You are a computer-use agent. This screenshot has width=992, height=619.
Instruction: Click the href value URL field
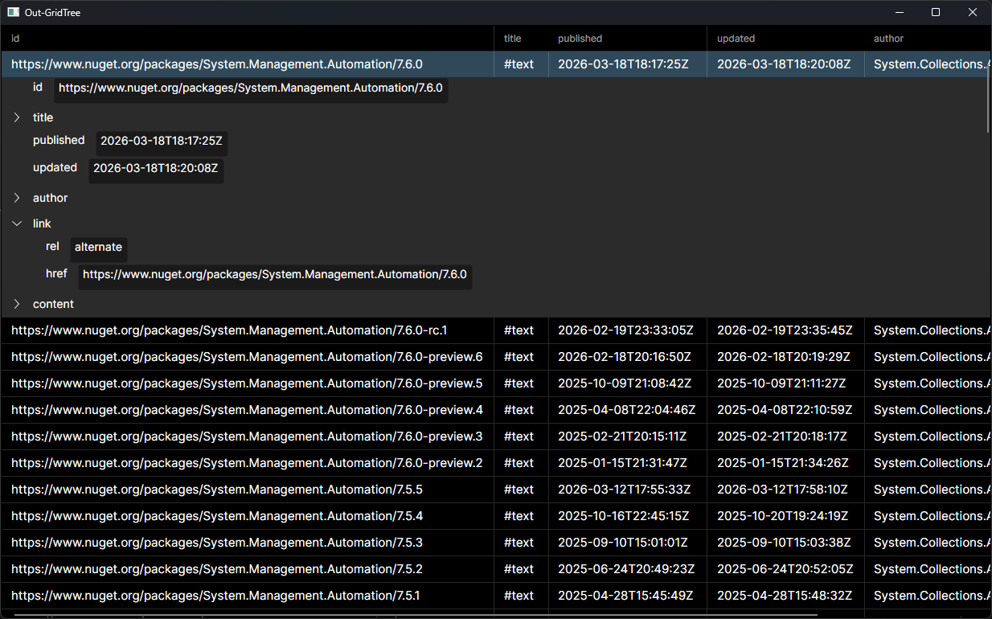tap(274, 275)
